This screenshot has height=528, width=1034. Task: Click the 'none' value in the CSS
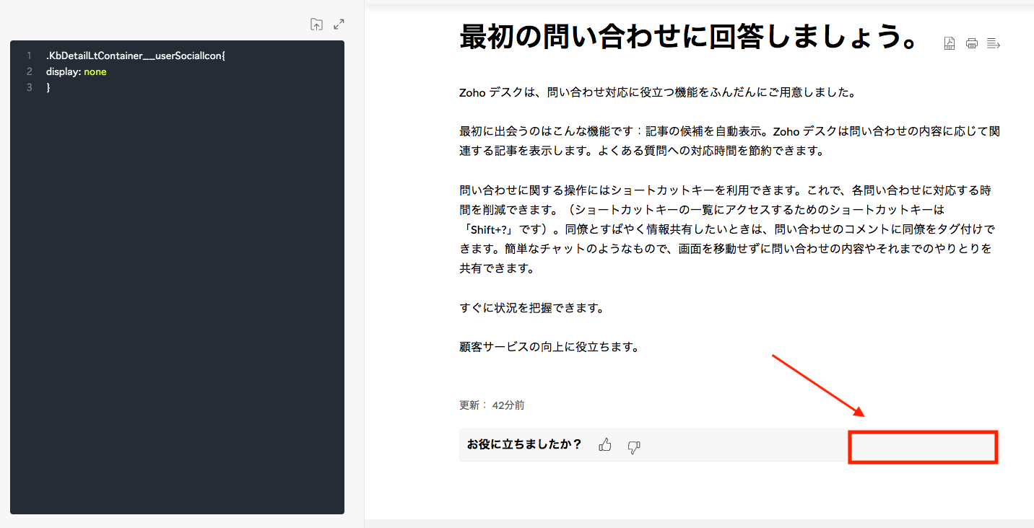95,71
